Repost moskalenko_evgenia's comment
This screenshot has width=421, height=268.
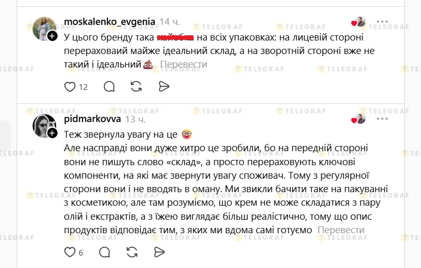tap(136, 87)
